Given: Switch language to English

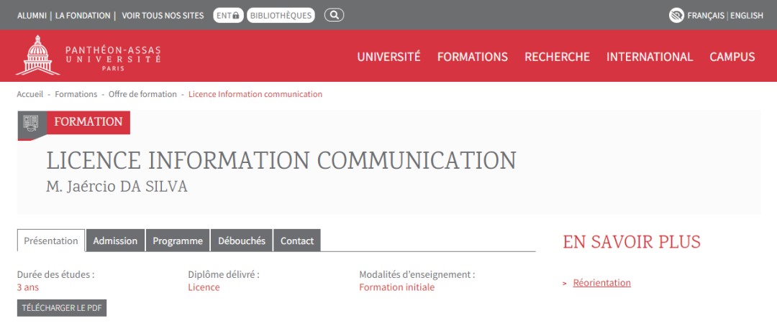Looking at the screenshot, I should click(747, 15).
